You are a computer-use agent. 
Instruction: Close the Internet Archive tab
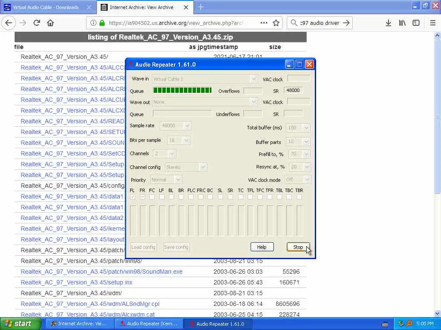pyautogui.click(x=186, y=7)
